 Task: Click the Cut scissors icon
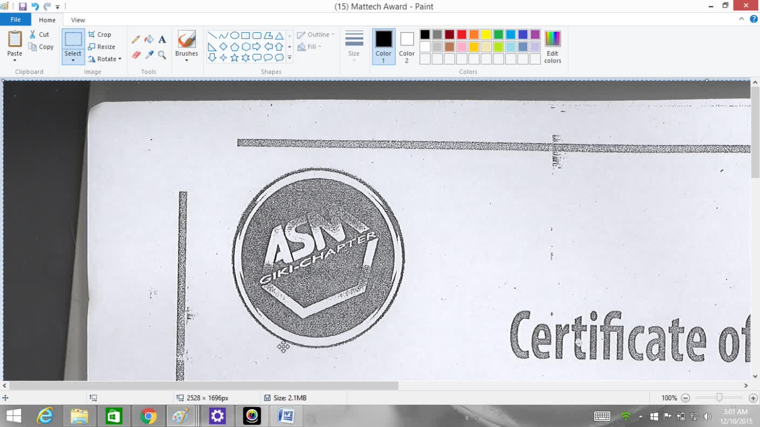pos(32,35)
